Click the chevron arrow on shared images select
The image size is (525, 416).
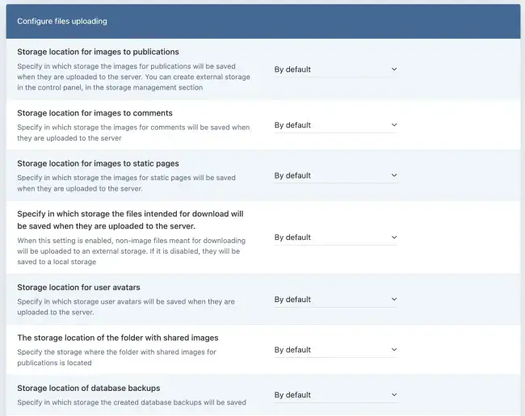pyautogui.click(x=393, y=350)
